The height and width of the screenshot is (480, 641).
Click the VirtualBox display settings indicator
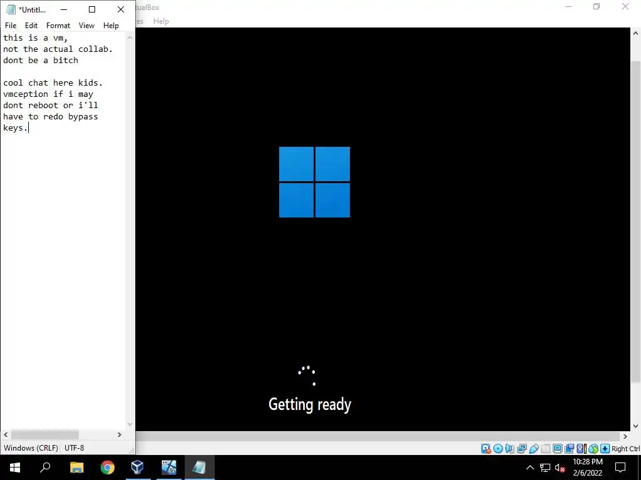pos(557,449)
